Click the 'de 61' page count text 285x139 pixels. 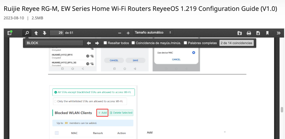coord(69,33)
